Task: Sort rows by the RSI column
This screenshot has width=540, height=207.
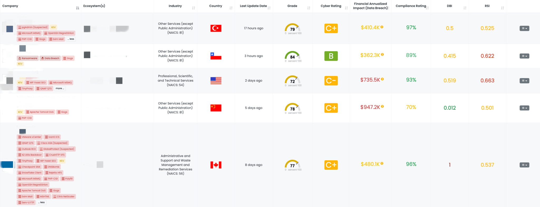Action: point(503,8)
